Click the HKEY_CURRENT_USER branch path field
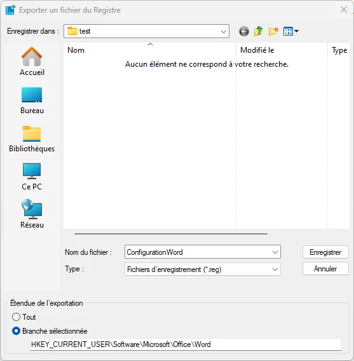This screenshot has width=354, height=361. point(186,344)
